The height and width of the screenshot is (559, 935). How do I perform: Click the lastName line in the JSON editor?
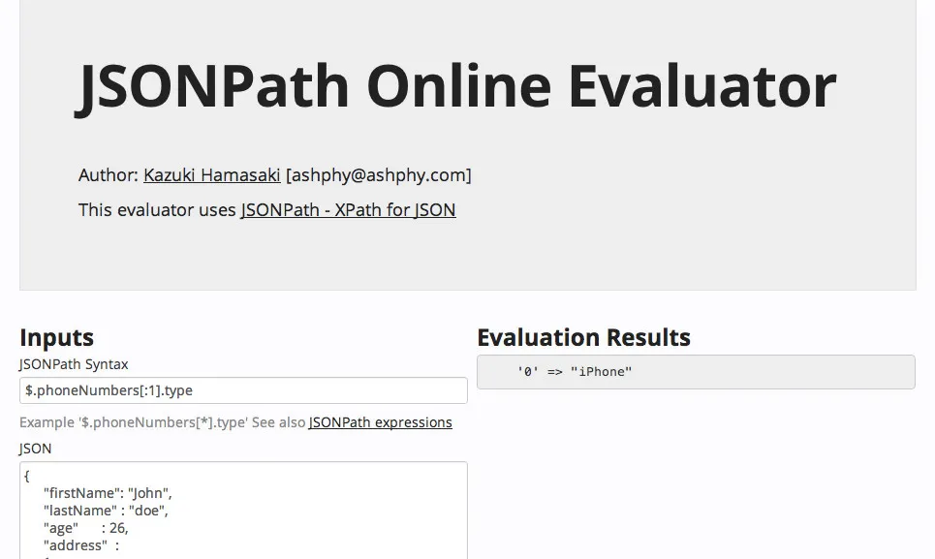pos(107,511)
